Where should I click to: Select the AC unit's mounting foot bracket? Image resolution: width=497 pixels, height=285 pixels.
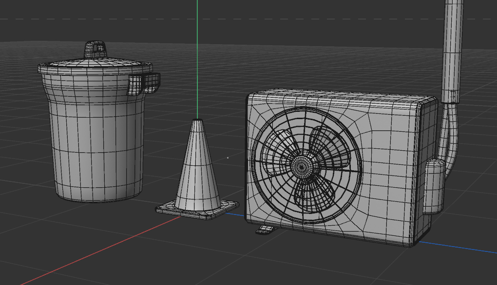pos(266,230)
